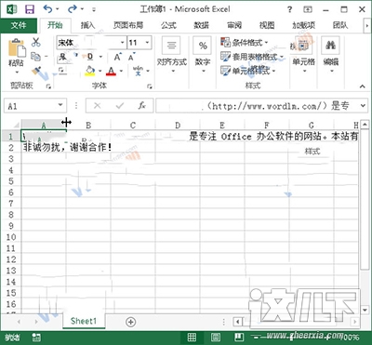Click the Save icon in quick access toolbar

pyautogui.click(x=30, y=9)
